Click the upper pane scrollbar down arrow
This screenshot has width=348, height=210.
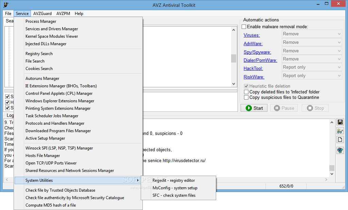(233, 84)
